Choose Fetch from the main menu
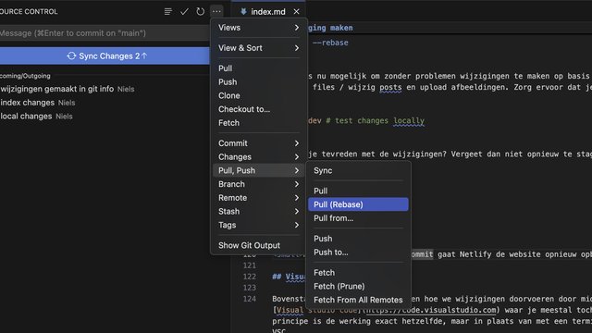Image resolution: width=592 pixels, height=333 pixels. tap(259, 123)
